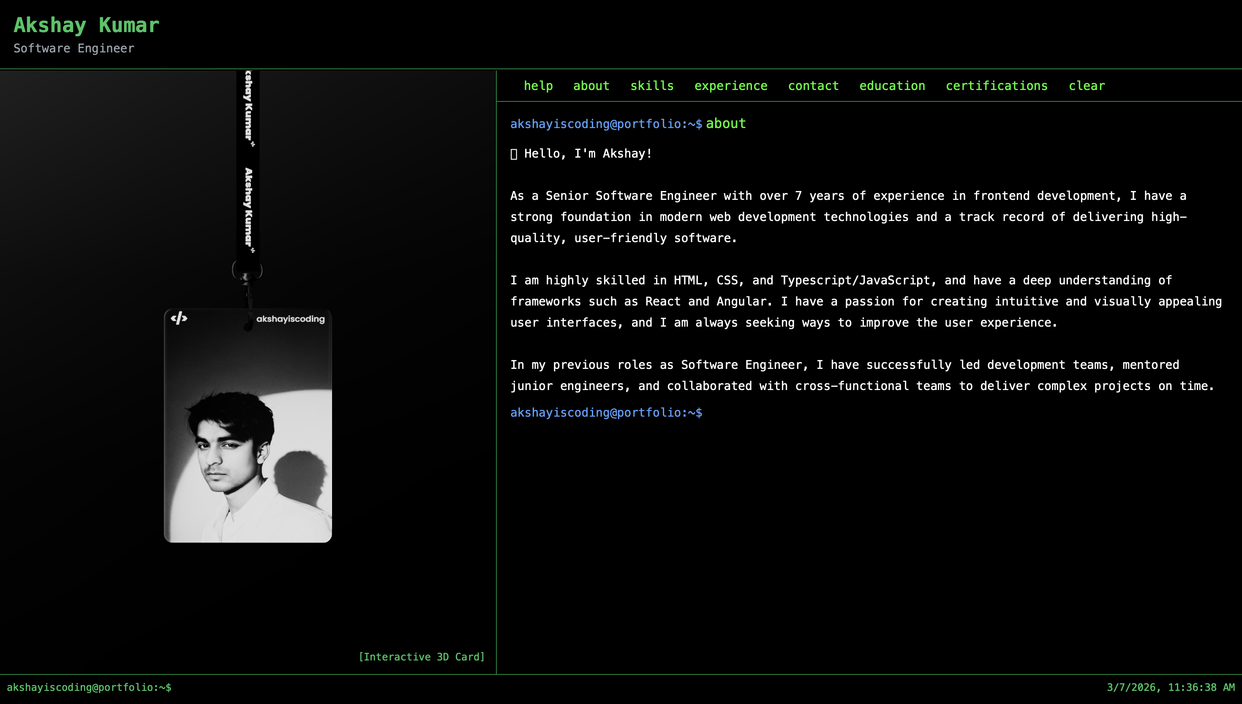The width and height of the screenshot is (1242, 704).
Task: View the education section
Action: point(892,86)
